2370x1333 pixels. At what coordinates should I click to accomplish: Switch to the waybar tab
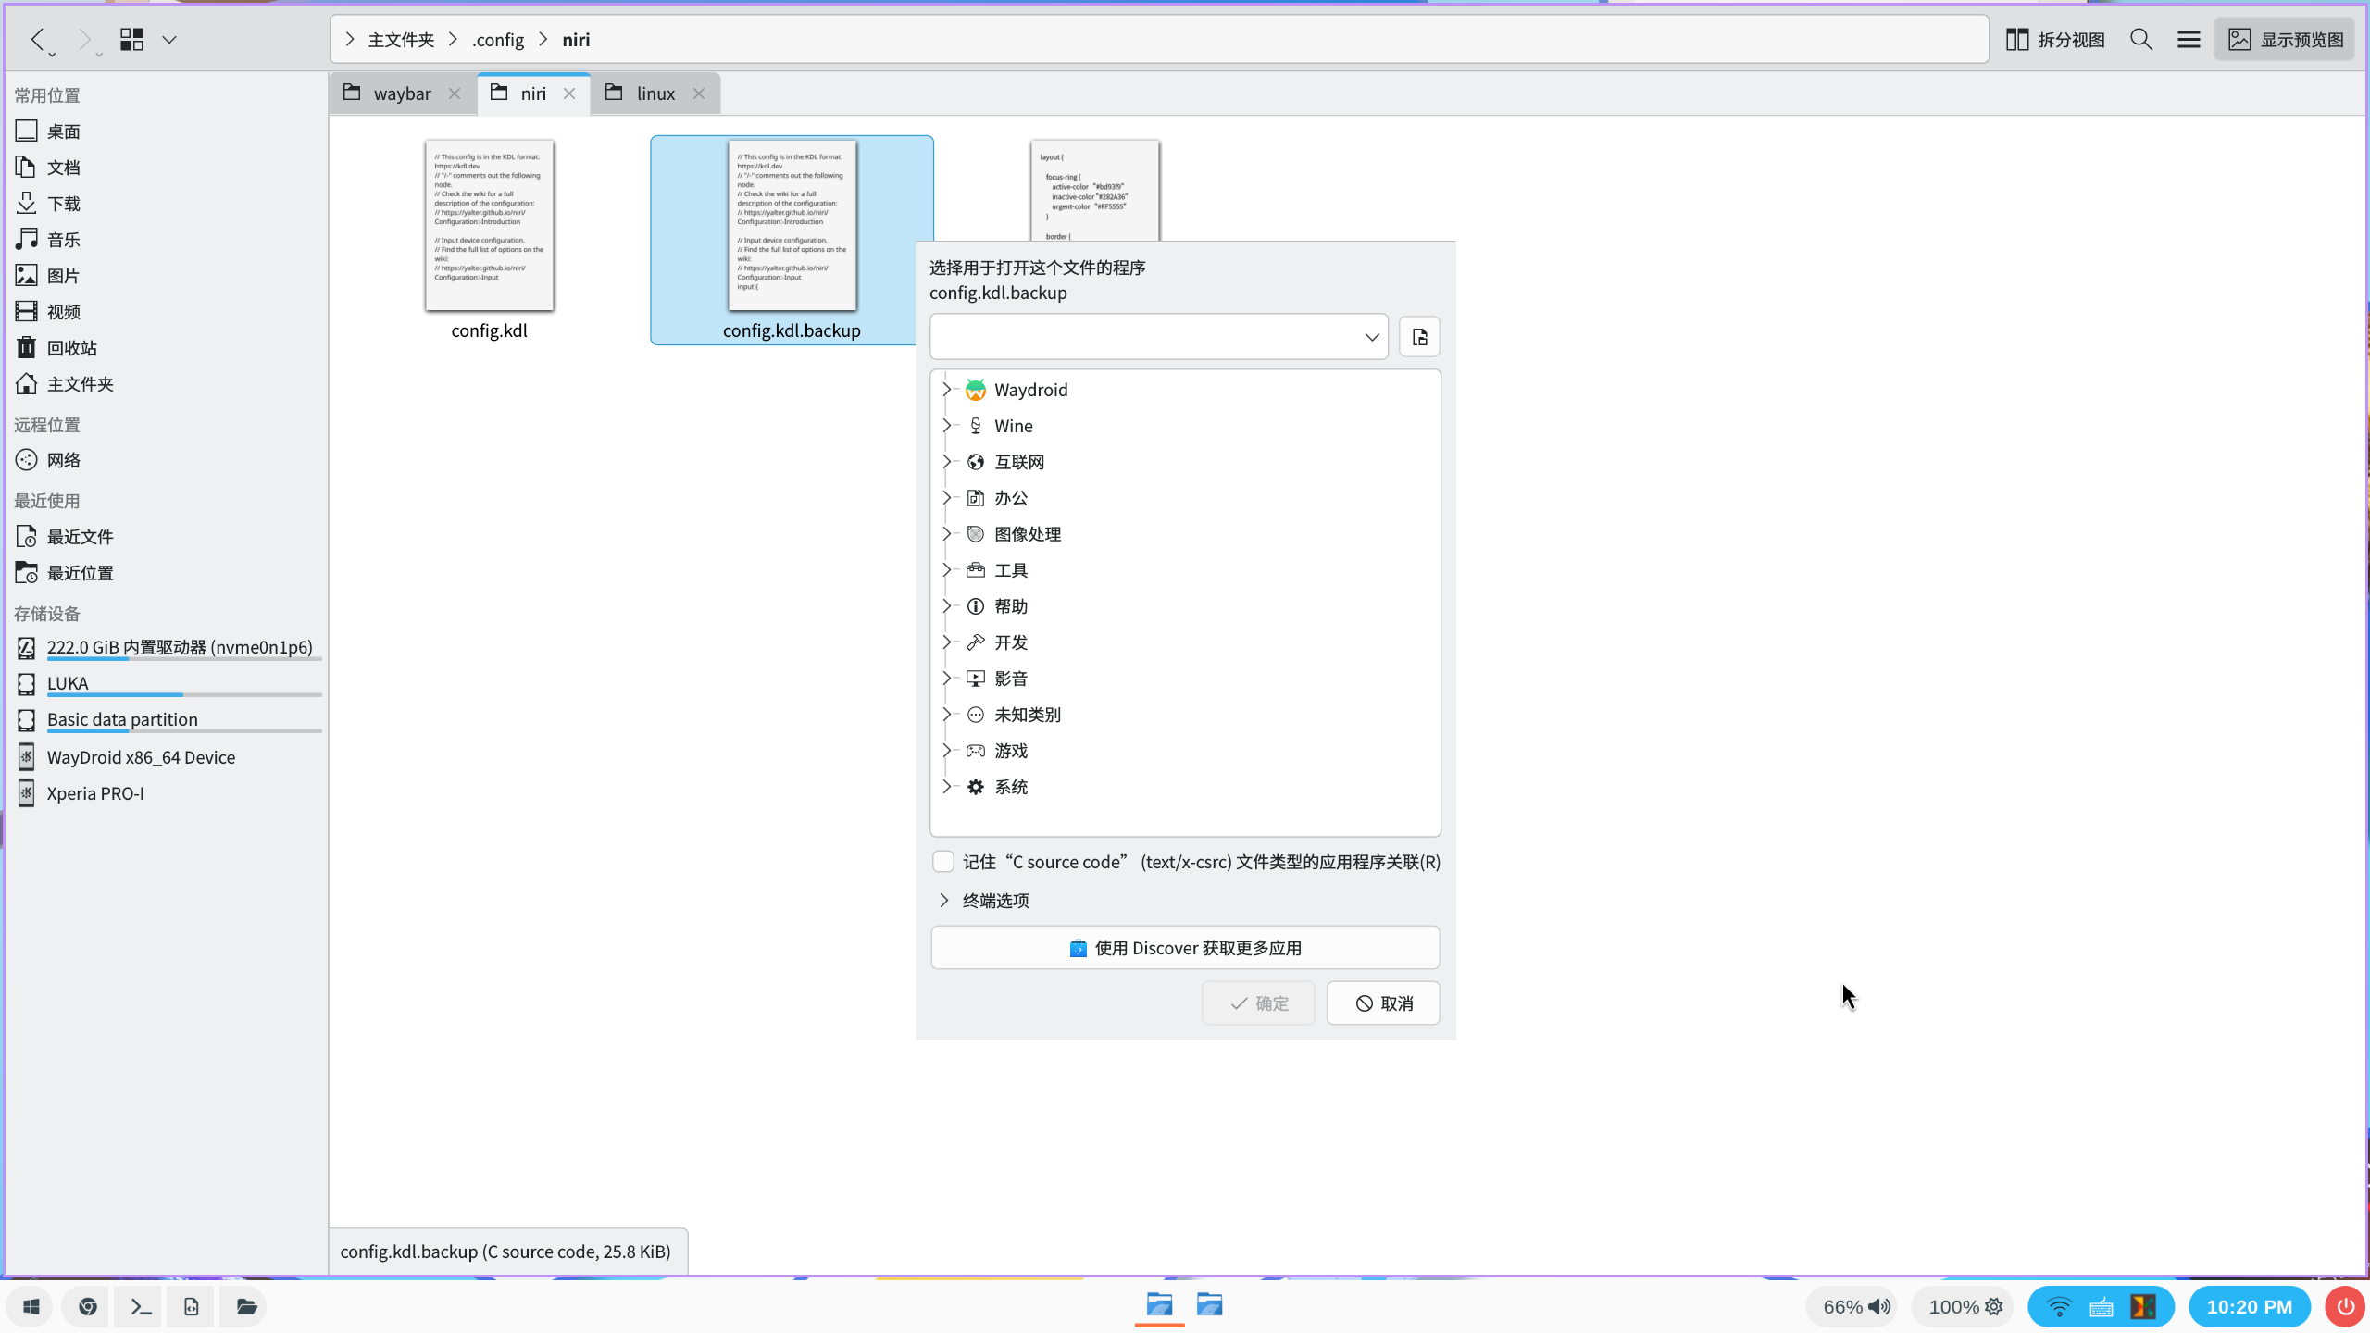(x=402, y=93)
